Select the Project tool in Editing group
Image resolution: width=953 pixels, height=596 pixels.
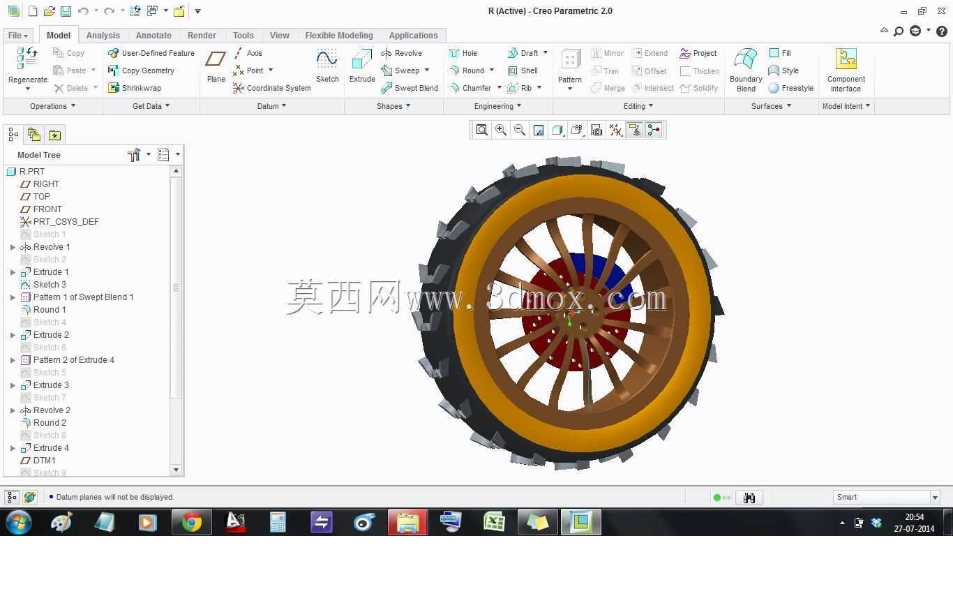(x=698, y=53)
